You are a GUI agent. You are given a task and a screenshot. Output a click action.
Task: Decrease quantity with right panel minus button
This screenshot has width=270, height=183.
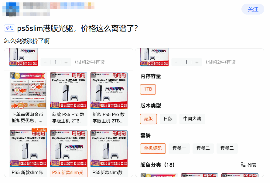point(176,62)
